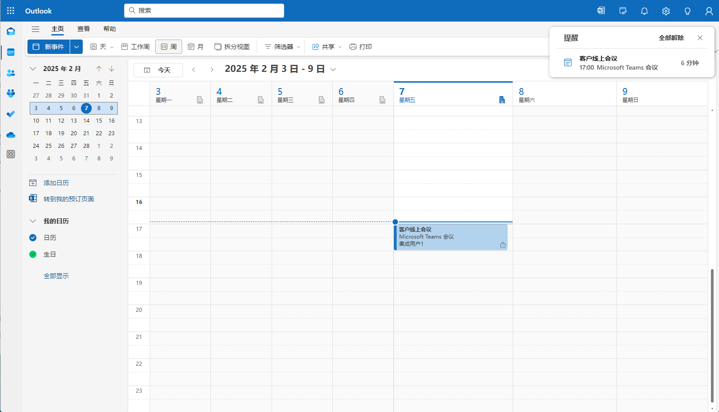Open the Share (共享) dropdown
Screen dimensions: 719x412
[327, 47]
